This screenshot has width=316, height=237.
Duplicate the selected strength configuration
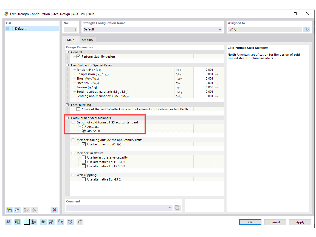tap(17, 210)
